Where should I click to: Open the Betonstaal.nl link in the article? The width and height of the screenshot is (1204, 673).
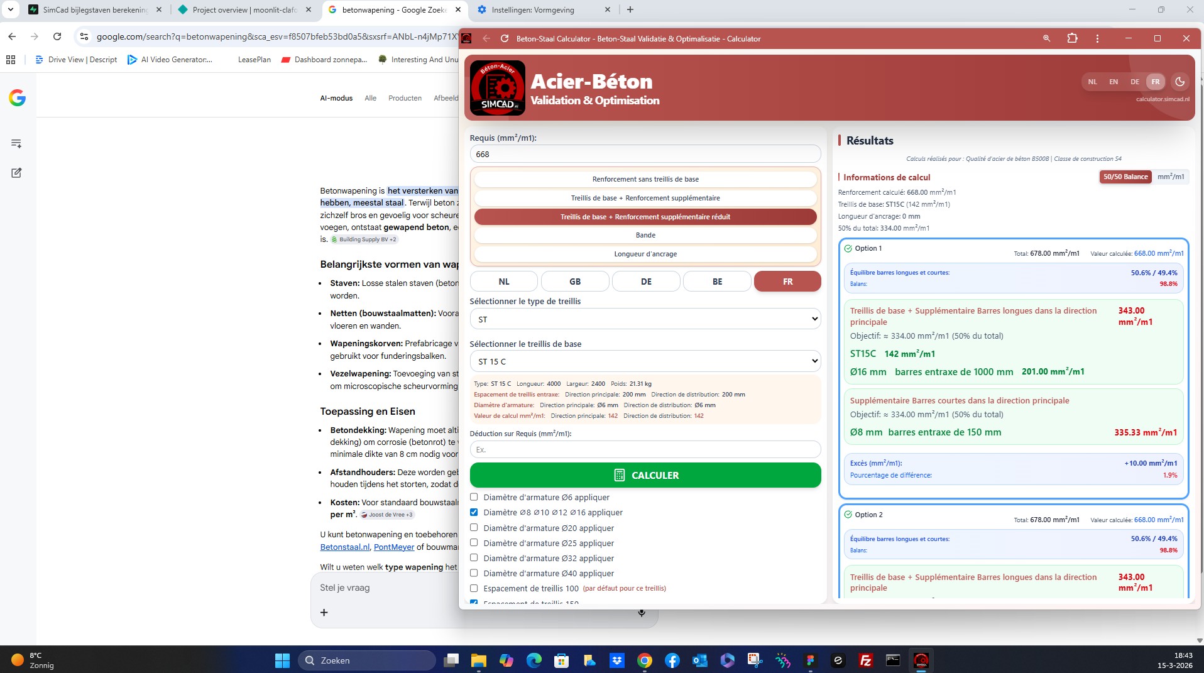(344, 547)
